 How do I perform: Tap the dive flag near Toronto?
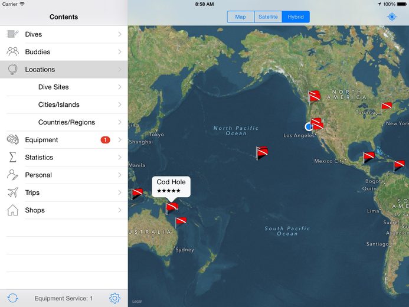coord(387,106)
